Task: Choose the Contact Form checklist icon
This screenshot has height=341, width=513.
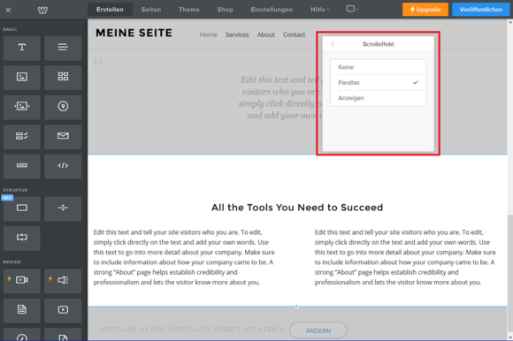Action: pos(21,137)
